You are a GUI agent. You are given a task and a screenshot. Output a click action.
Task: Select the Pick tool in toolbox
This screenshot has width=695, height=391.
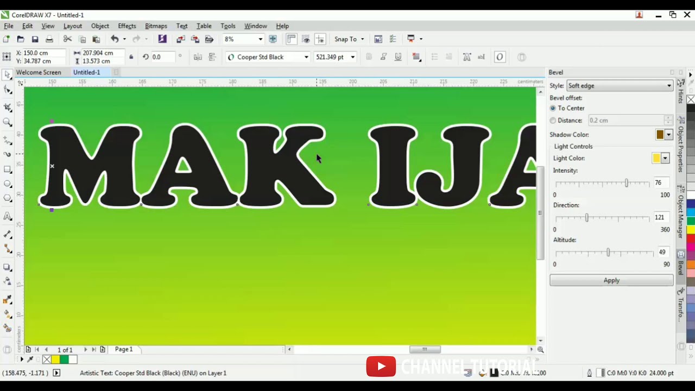(8, 74)
